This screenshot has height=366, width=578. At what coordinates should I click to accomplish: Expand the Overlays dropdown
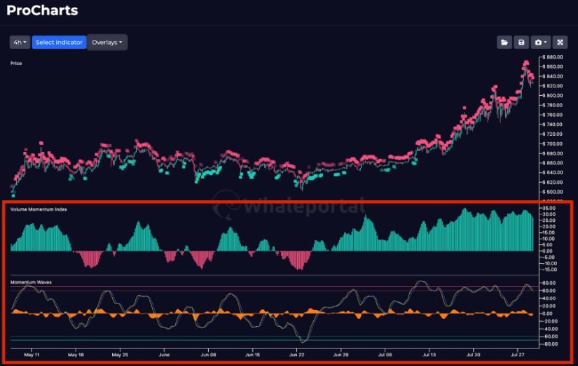click(x=107, y=43)
